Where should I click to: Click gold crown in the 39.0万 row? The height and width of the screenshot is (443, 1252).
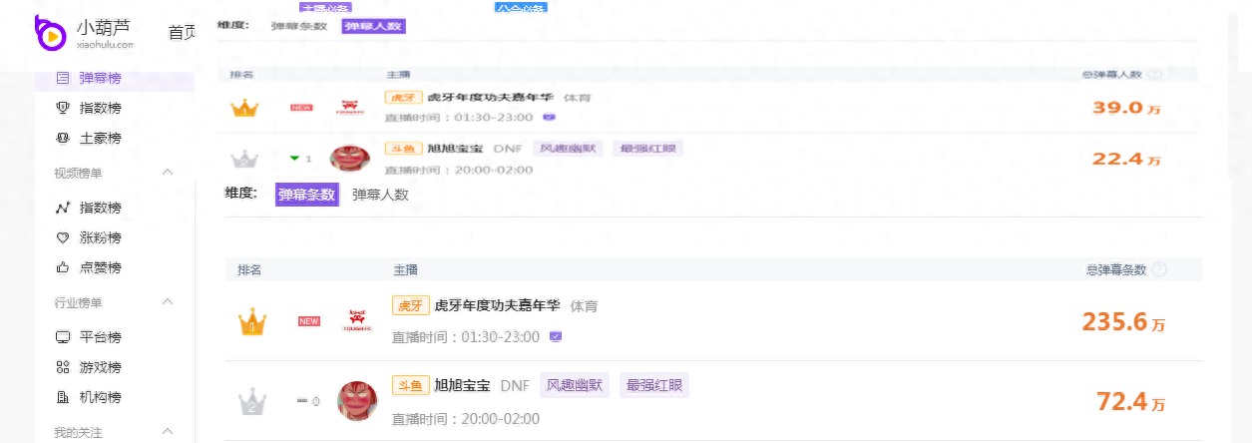click(x=244, y=107)
